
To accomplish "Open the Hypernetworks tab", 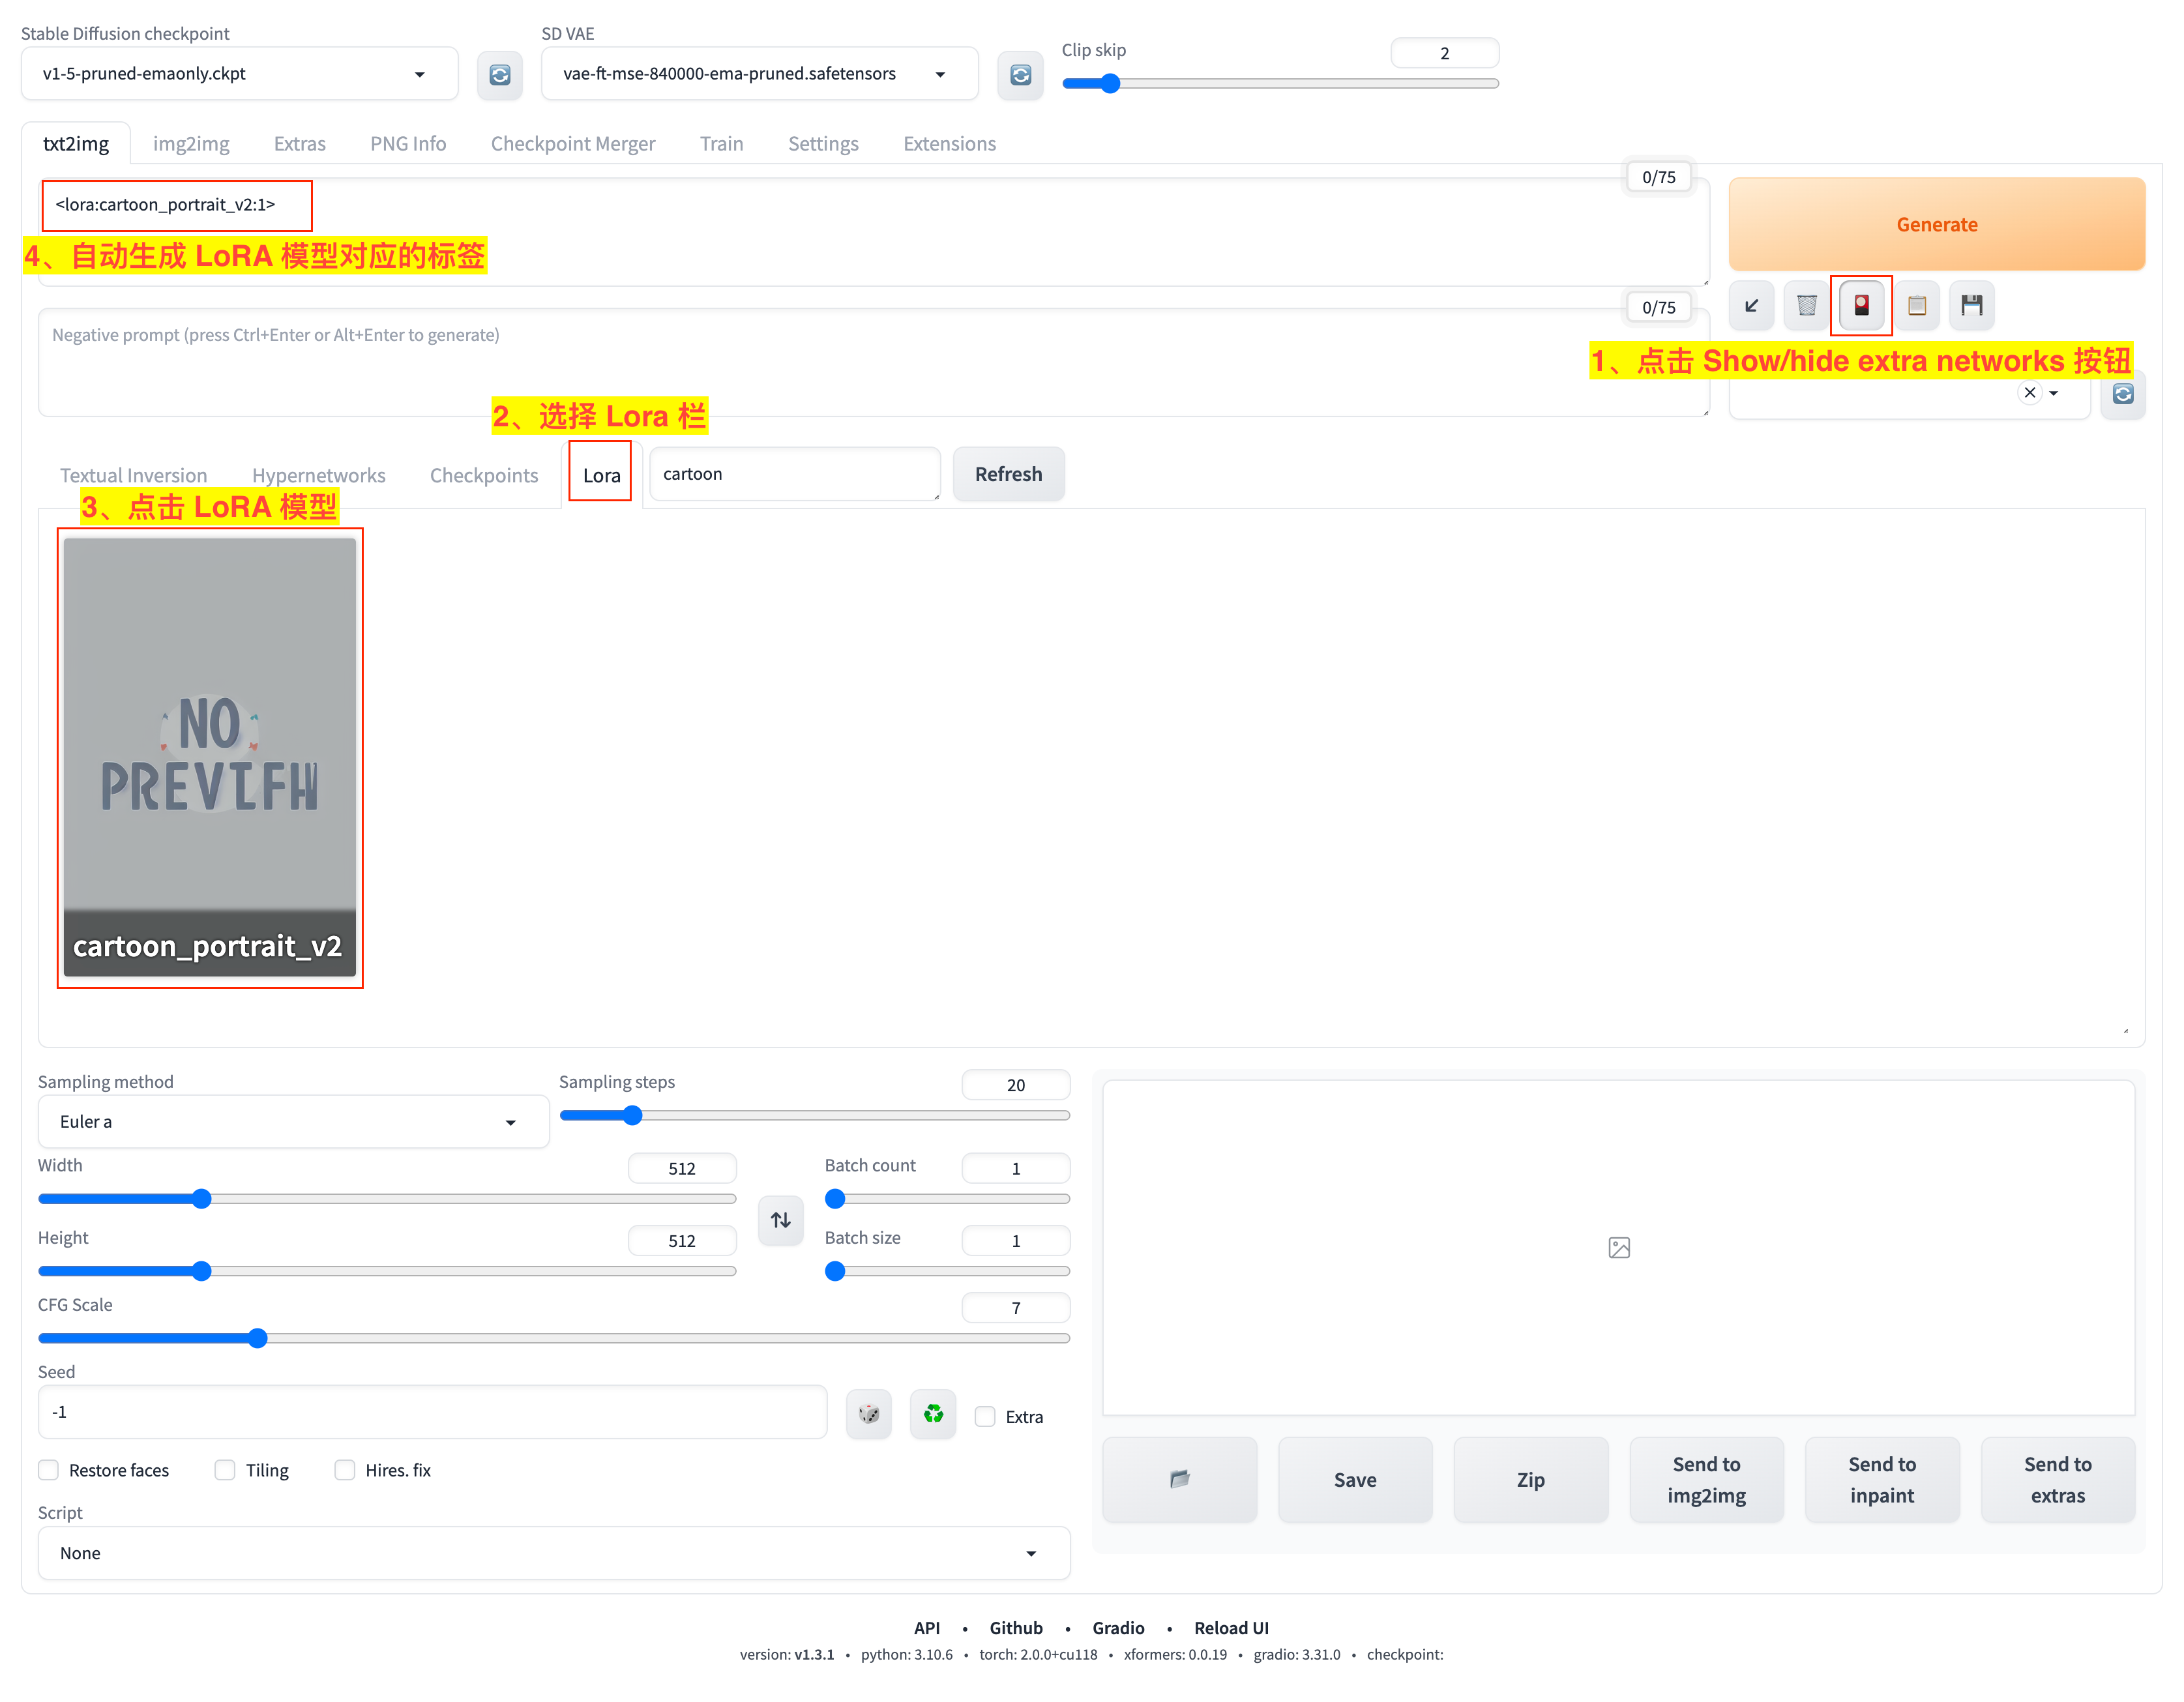I will click(x=318, y=476).
